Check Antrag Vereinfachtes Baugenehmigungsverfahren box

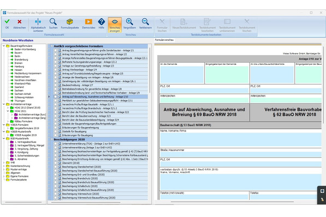[x=56, y=54]
